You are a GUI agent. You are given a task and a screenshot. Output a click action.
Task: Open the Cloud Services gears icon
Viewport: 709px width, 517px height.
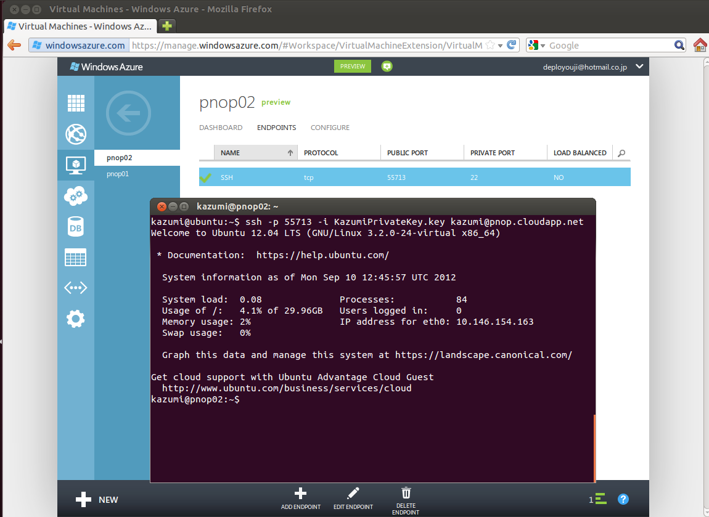76,196
